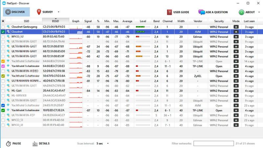Image resolution: width=263 pixels, height=148 pixels.
Task: Sort by the BSSID column header
Action: pyautogui.click(x=56, y=21)
